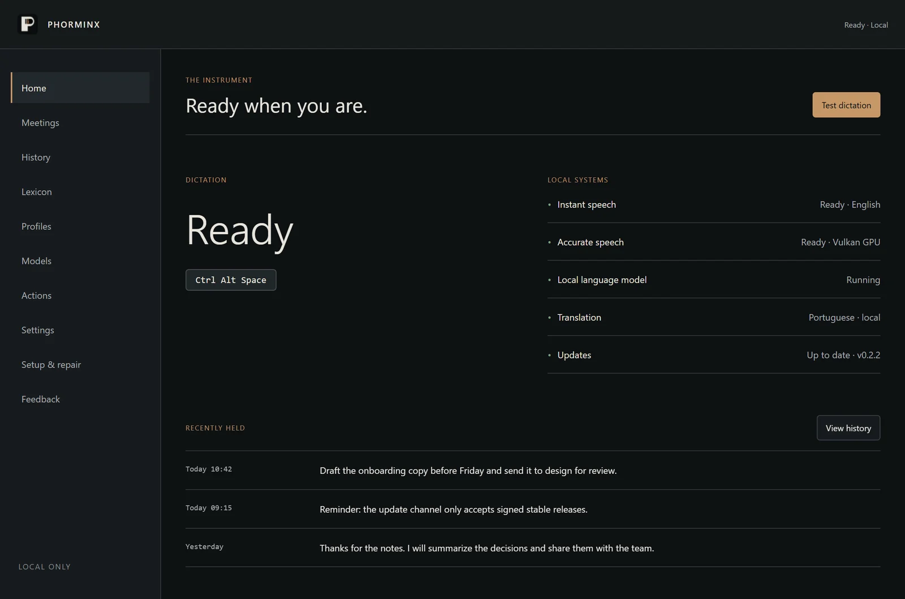Navigate to the Models page
This screenshot has width=905, height=599.
(x=80, y=260)
